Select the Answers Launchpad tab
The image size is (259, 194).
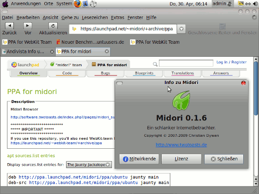tap(221, 73)
